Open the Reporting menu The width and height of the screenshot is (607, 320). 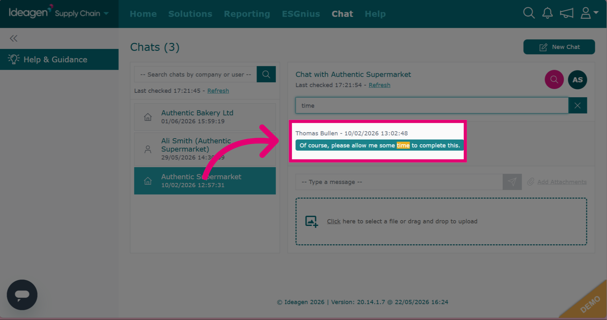(247, 14)
